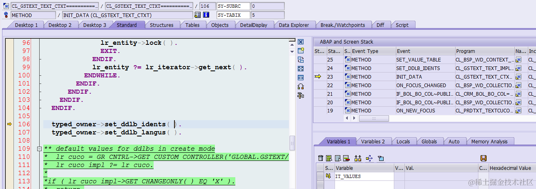This screenshot has width=536, height=189.
Task: Click the METHOD icon in stack row 19
Action: [348, 110]
